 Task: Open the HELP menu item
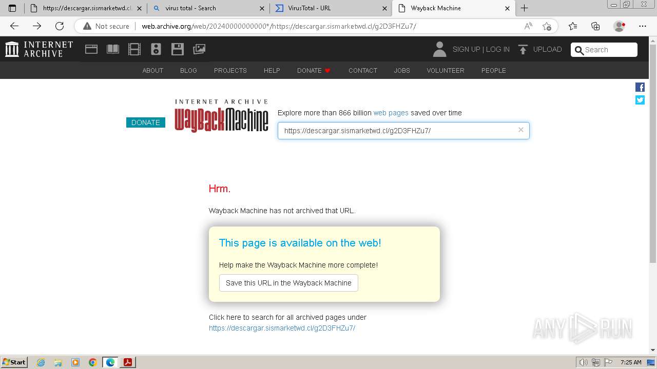272,71
